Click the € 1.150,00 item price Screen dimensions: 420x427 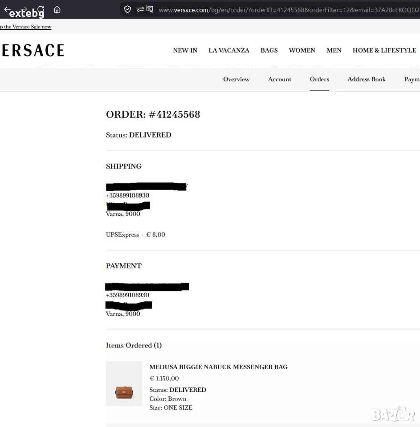pos(164,379)
